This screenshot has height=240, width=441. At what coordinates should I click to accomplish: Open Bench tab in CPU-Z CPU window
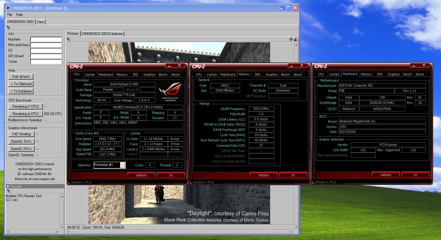point(163,75)
